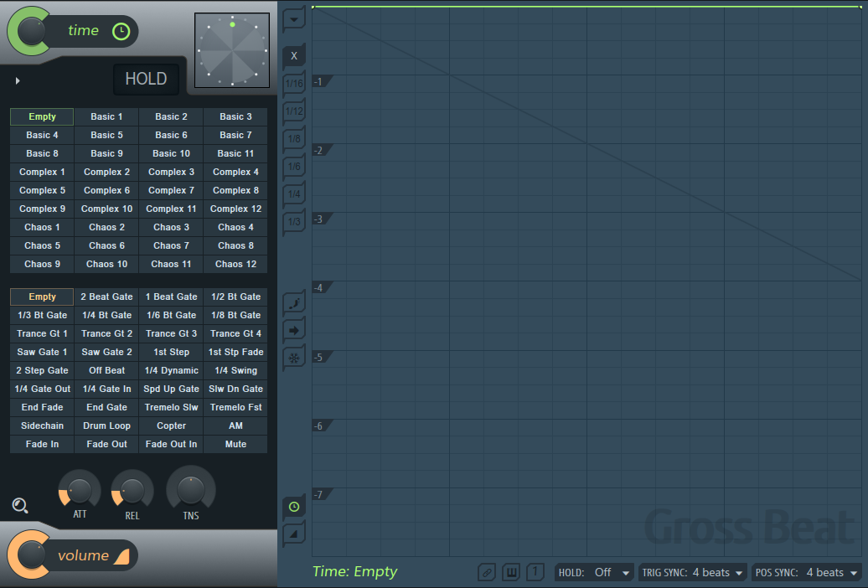Viewport: 868px width, 588px height.
Task: Set snap to 1/6 step
Action: 294,166
